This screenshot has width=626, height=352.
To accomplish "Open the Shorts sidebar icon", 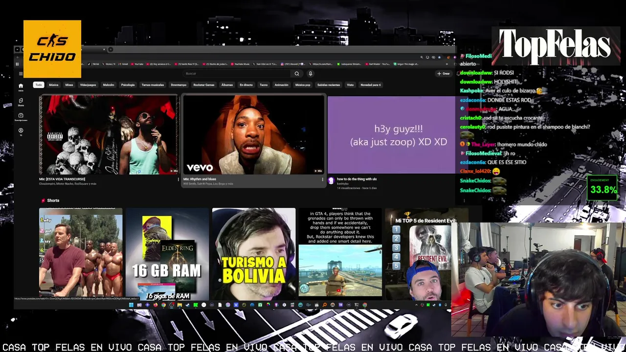I will pyautogui.click(x=21, y=101).
